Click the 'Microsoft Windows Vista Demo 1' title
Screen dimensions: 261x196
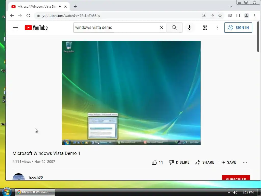coord(46,153)
